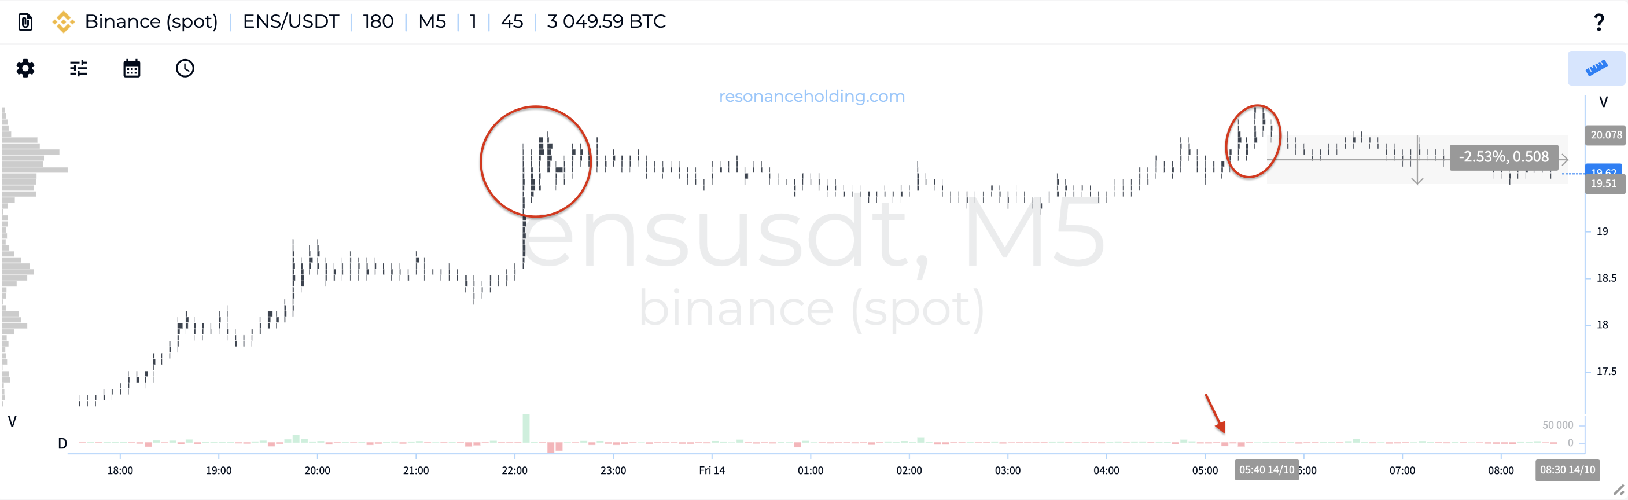Toggle the ruler measurement tool

click(1596, 68)
